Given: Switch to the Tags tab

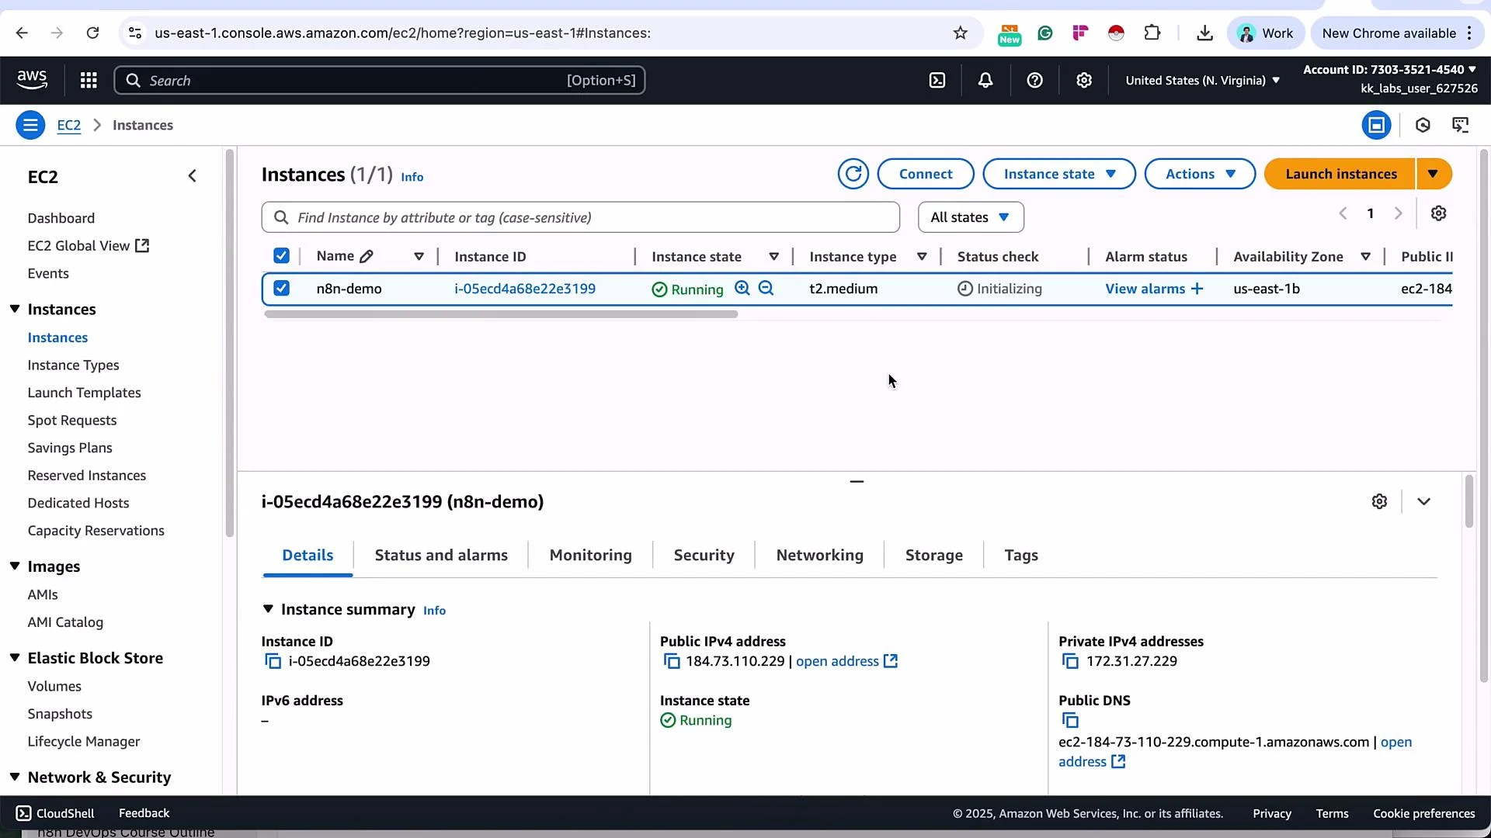Looking at the screenshot, I should pyautogui.click(x=1020, y=555).
